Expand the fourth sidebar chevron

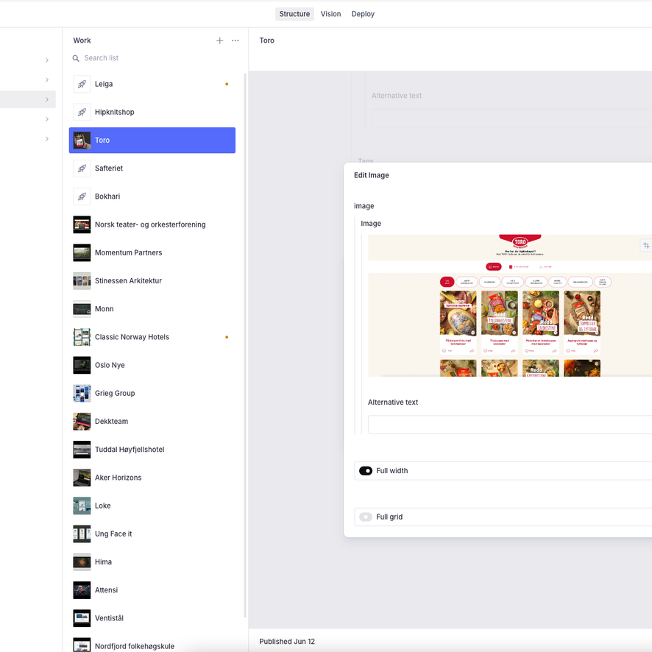click(47, 119)
